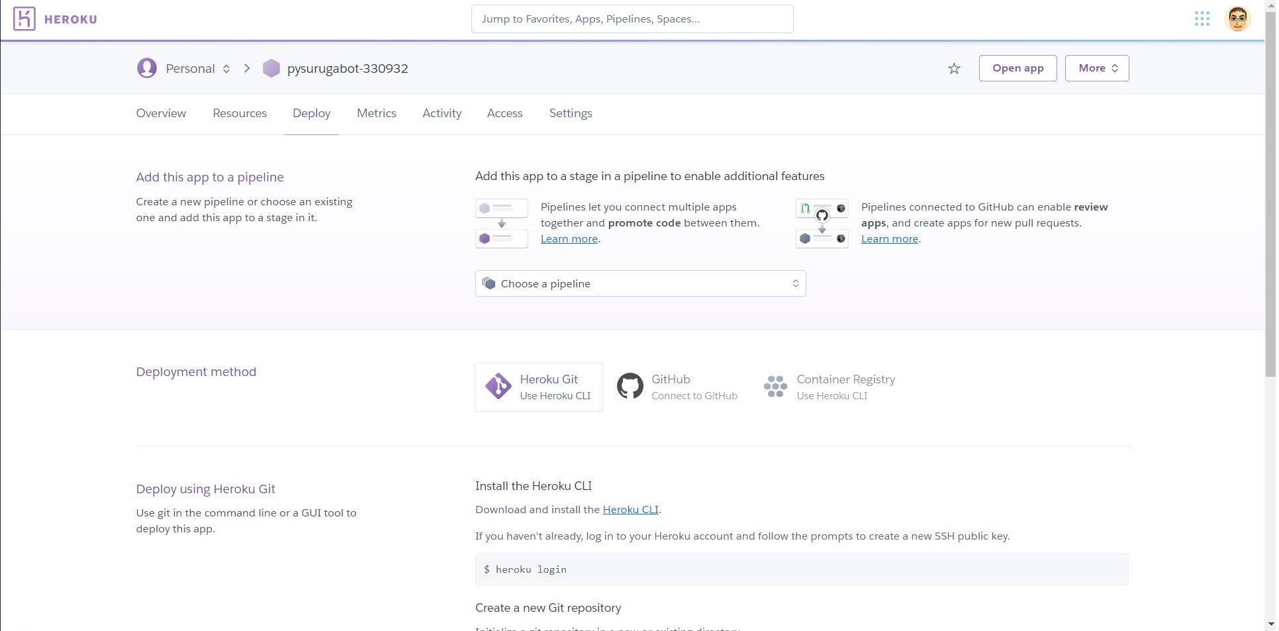Open the Metrics tab

pos(376,113)
